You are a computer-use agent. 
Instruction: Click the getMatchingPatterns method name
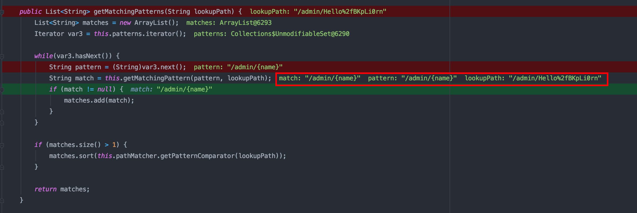coord(129,12)
